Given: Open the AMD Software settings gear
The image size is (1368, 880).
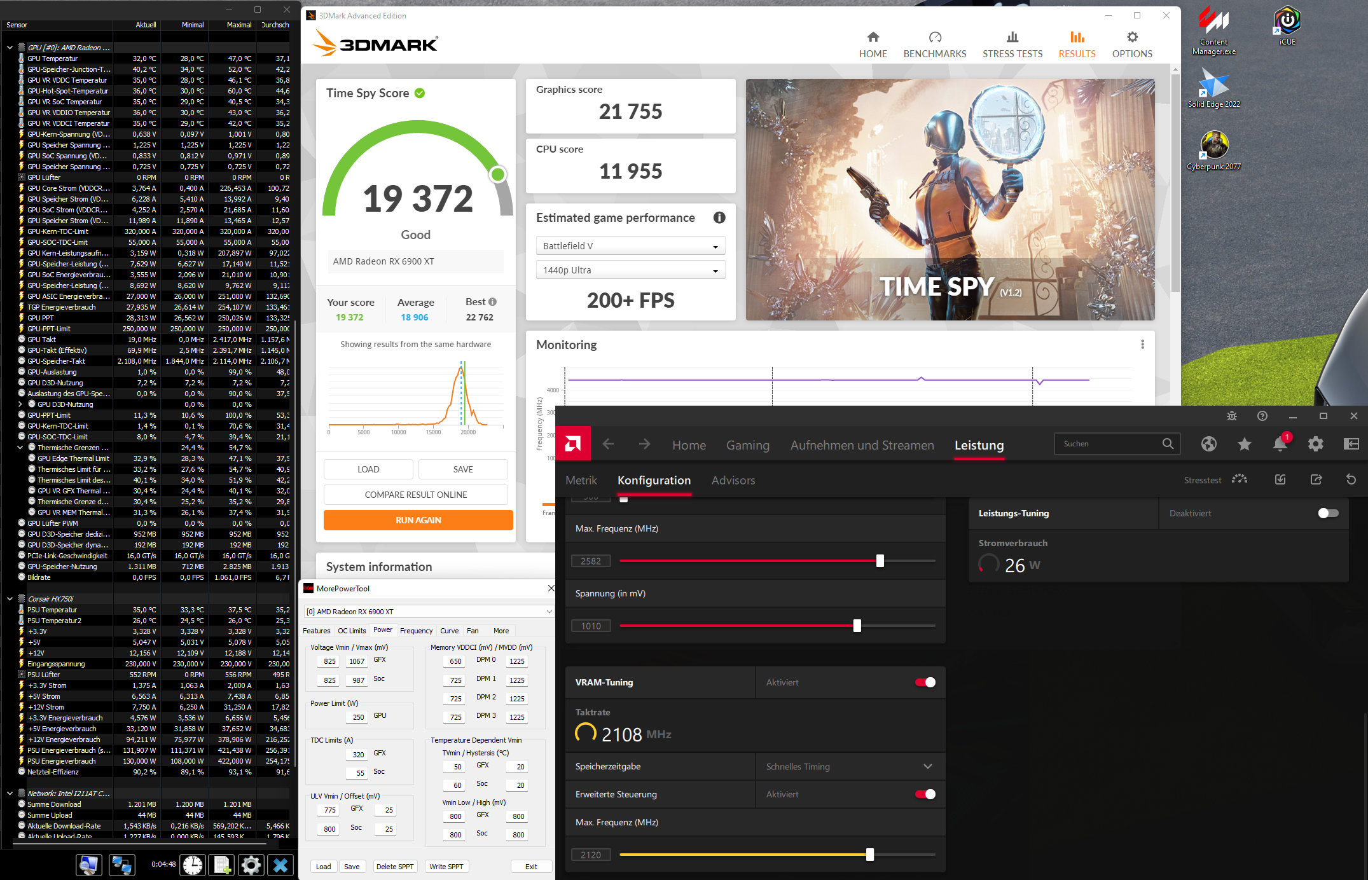Looking at the screenshot, I should click(x=1315, y=444).
